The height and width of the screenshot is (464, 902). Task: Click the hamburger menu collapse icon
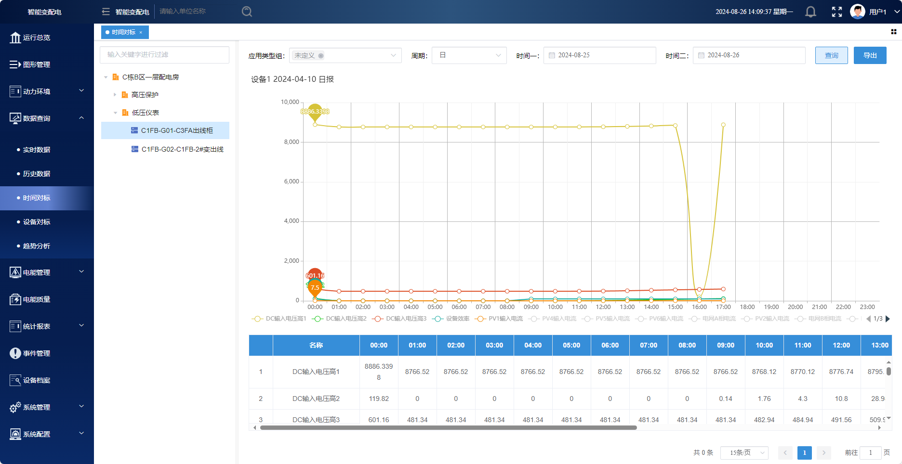click(106, 12)
